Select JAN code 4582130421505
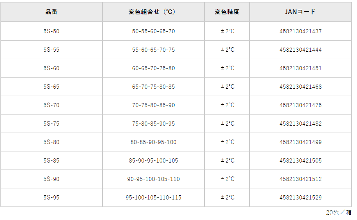The image size is (357, 220). pyautogui.click(x=300, y=160)
